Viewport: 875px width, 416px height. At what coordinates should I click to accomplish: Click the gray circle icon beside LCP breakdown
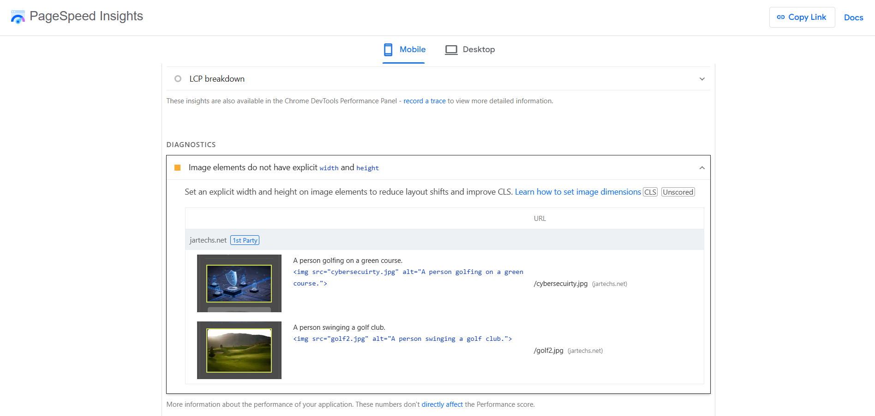tap(178, 78)
